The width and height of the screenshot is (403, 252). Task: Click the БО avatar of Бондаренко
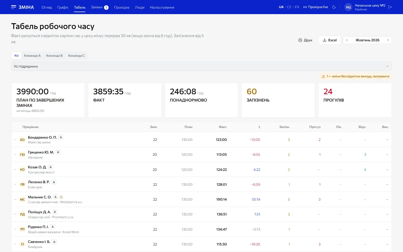[x=22, y=140]
